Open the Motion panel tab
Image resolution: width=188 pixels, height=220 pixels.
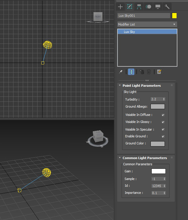tap(148, 7)
